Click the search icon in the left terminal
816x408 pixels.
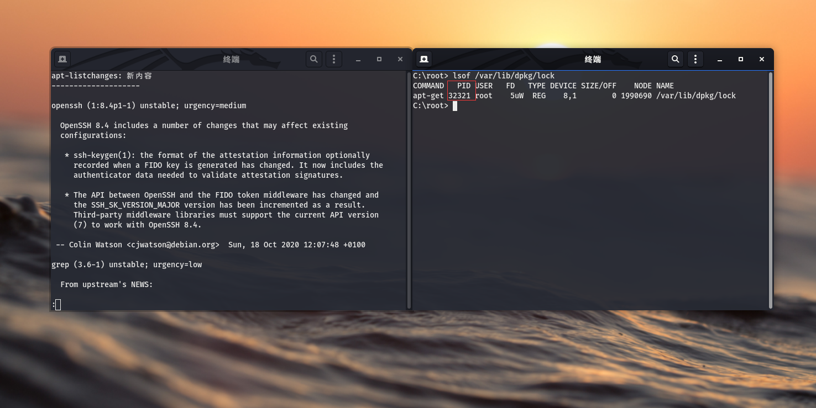(x=313, y=59)
